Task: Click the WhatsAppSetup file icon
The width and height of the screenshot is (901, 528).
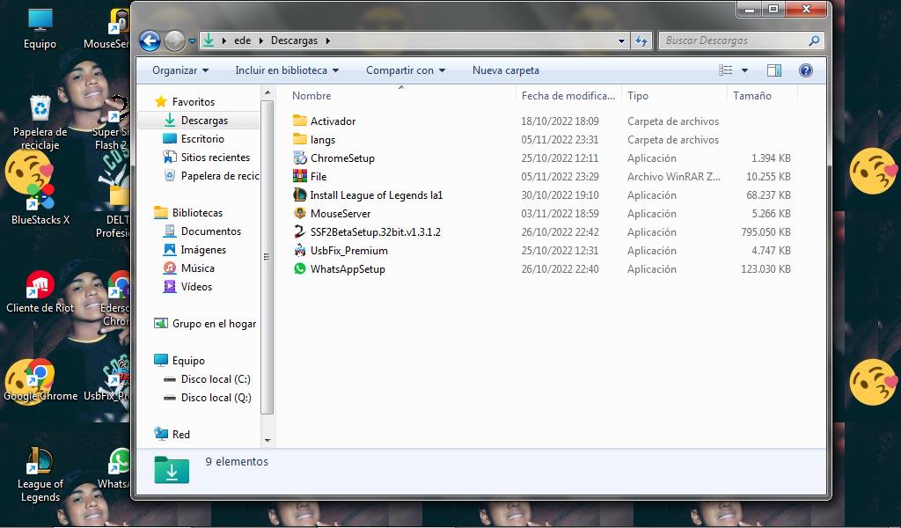Action: click(x=300, y=269)
